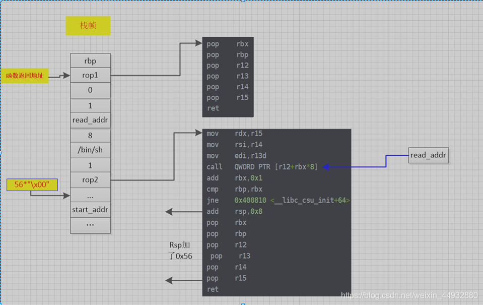
Task: Click the call QWORD PTR instruction line
Action: tap(262, 167)
